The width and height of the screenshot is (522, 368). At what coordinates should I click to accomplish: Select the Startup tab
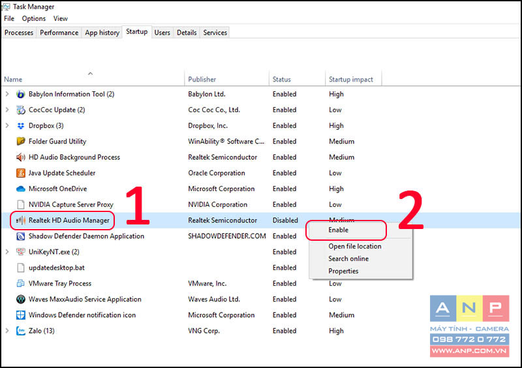pos(137,31)
